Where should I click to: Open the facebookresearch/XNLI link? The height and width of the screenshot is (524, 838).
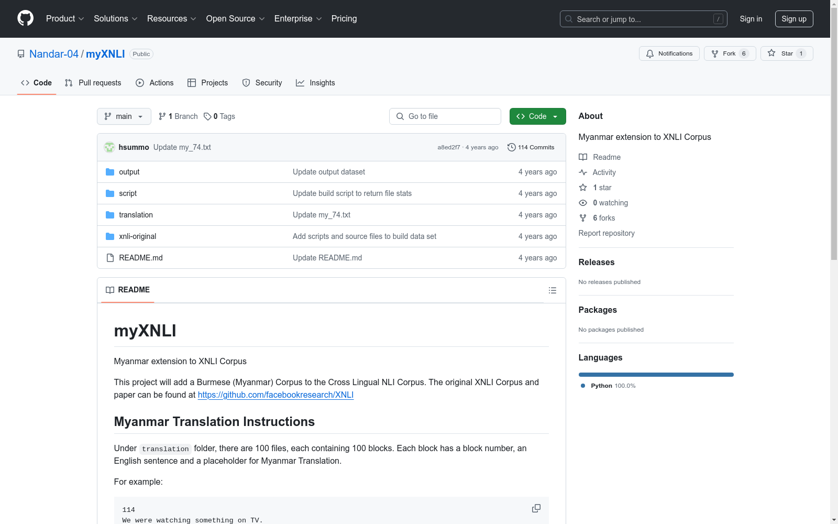point(275,395)
